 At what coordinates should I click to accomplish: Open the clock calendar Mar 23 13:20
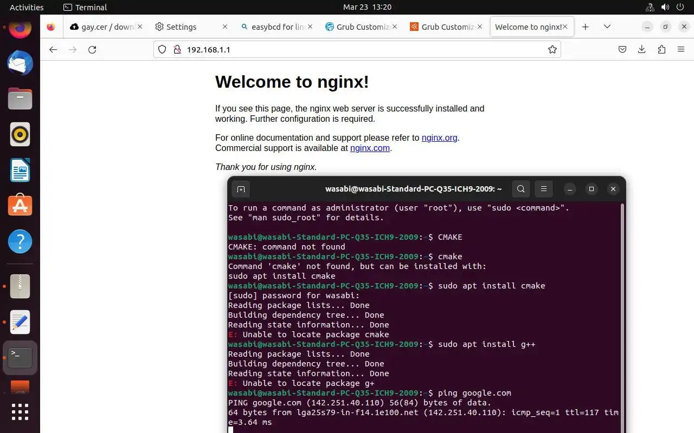pyautogui.click(x=367, y=8)
